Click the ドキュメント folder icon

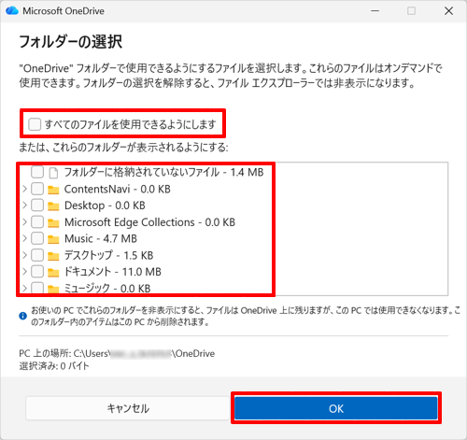53,273
